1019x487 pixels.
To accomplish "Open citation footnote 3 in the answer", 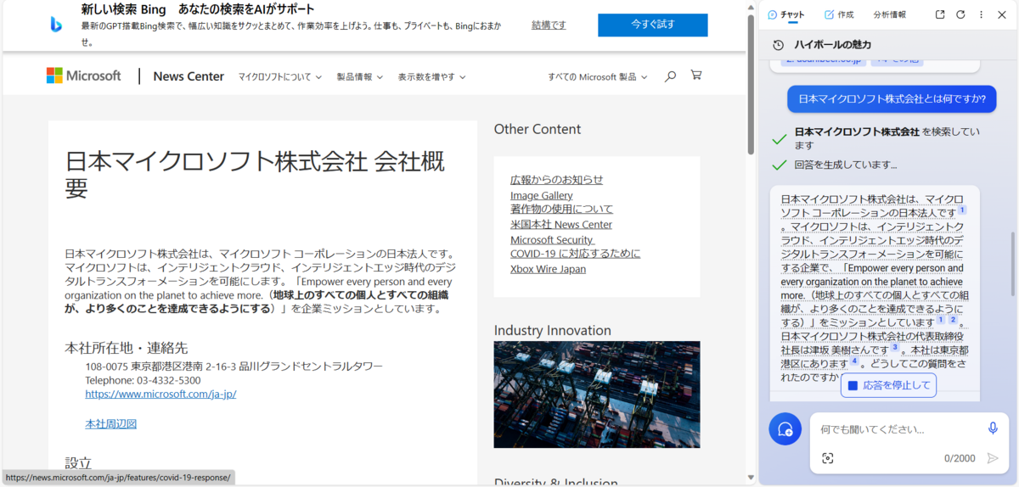I will point(894,347).
